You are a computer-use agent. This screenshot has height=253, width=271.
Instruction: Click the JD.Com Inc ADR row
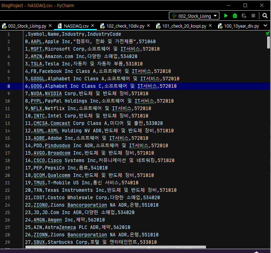(x=80, y=213)
